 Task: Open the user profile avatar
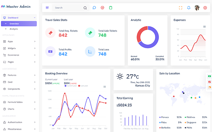197,8
